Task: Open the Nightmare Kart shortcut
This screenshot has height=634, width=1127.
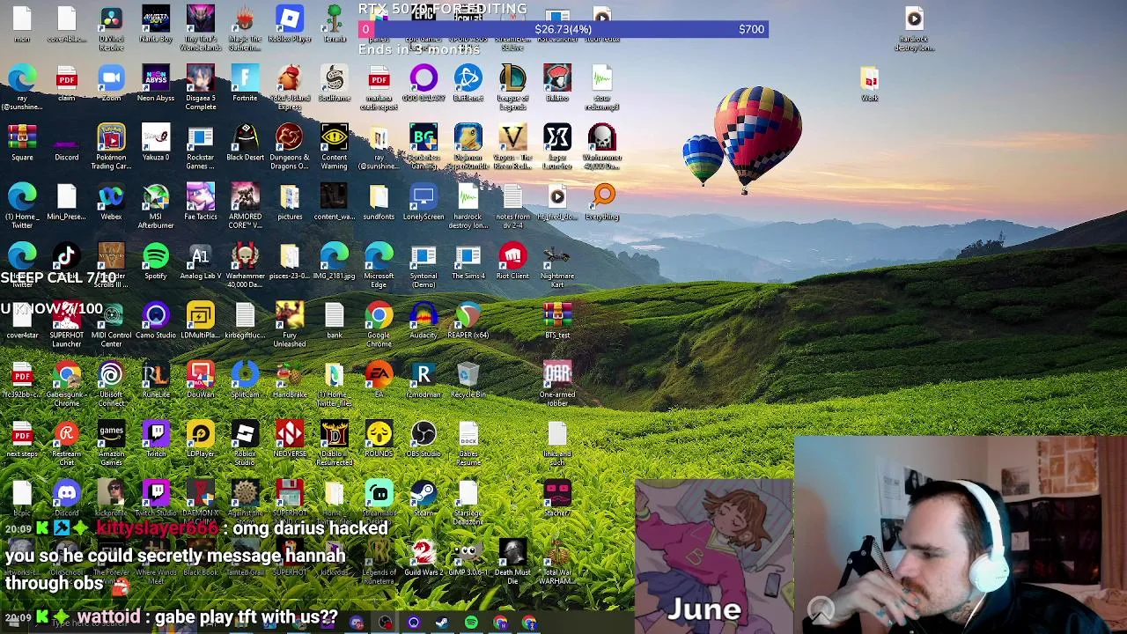Action: (557, 264)
